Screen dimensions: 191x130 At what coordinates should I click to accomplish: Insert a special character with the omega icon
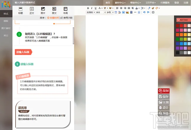(x=139, y=12)
